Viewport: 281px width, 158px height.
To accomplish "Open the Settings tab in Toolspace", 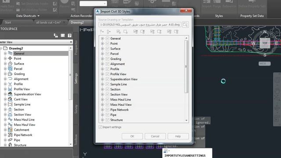I will pos(76,79).
